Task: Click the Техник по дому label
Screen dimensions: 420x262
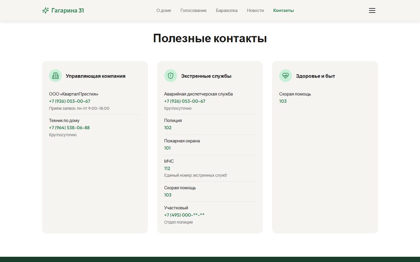Action: (x=64, y=121)
